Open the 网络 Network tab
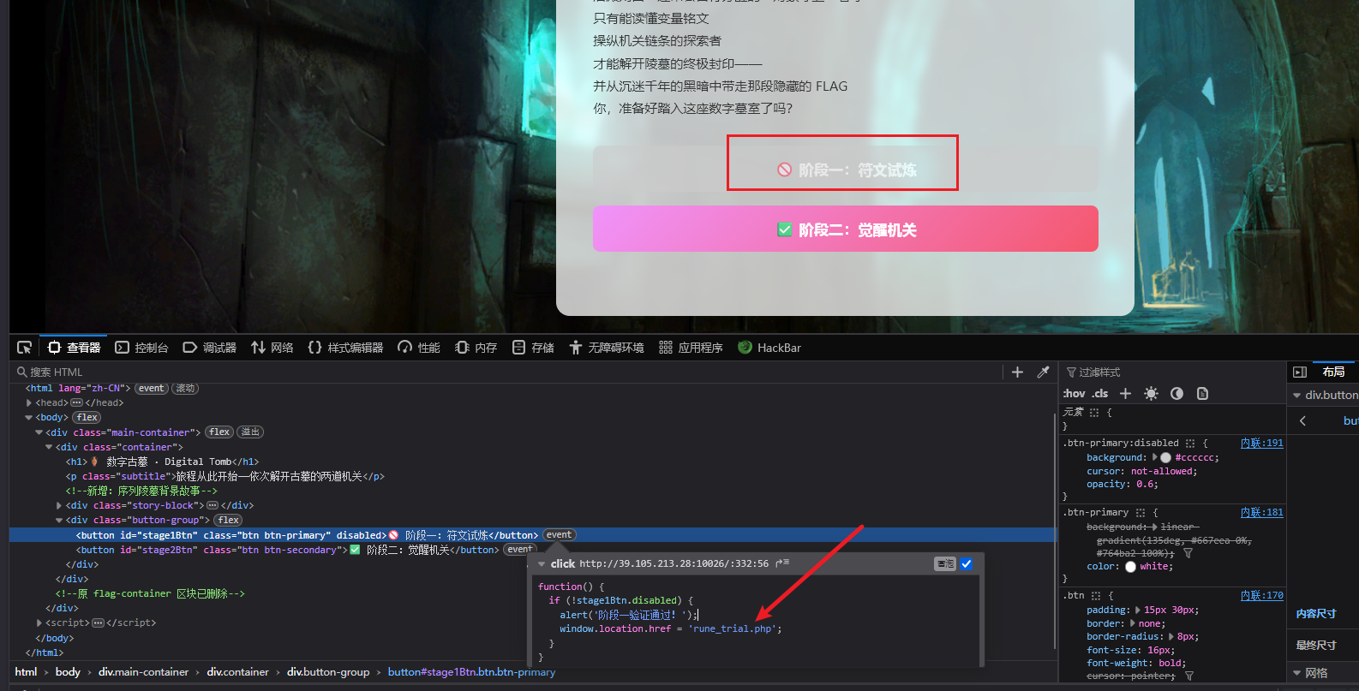This screenshot has width=1359, height=691. tap(272, 348)
